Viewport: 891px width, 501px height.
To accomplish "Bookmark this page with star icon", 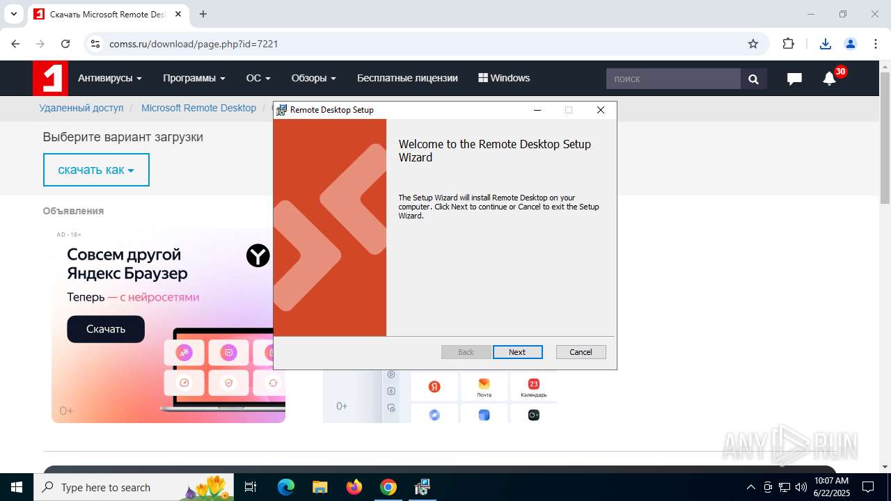I will [753, 44].
